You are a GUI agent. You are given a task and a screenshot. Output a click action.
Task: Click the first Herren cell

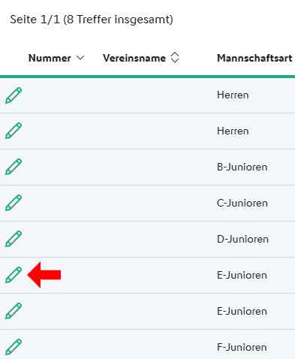point(233,95)
